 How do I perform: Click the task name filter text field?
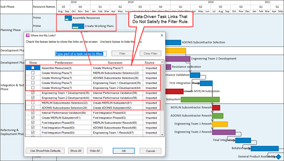(x=80, y=54)
